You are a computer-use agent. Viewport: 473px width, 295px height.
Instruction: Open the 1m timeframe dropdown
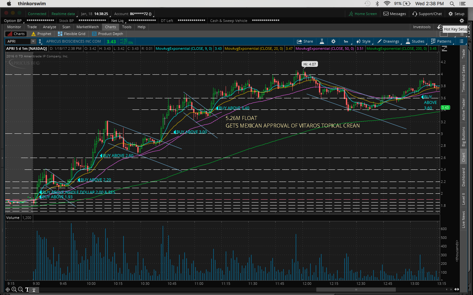tap(346, 41)
